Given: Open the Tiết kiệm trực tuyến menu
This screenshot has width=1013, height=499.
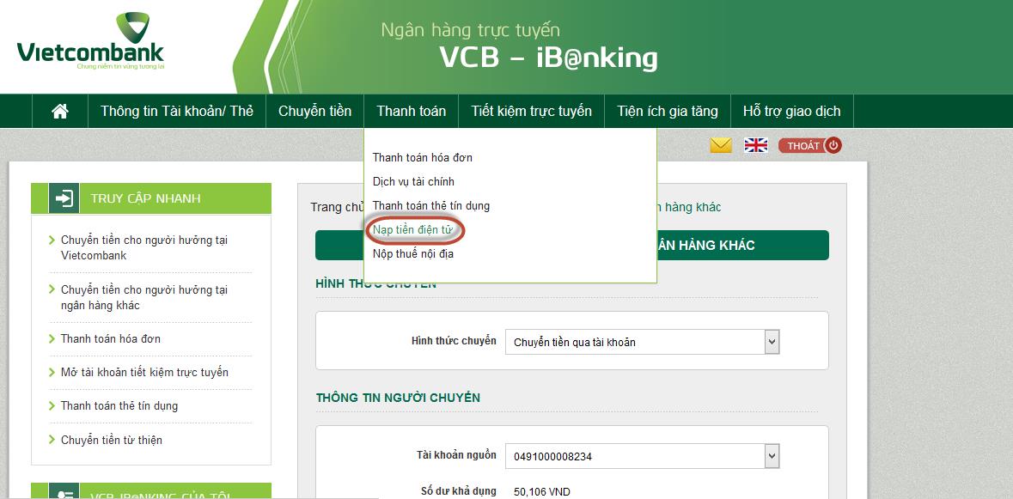Looking at the screenshot, I should pos(531,111).
